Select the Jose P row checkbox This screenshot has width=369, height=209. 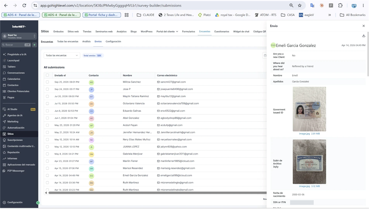pyautogui.click(x=47, y=89)
